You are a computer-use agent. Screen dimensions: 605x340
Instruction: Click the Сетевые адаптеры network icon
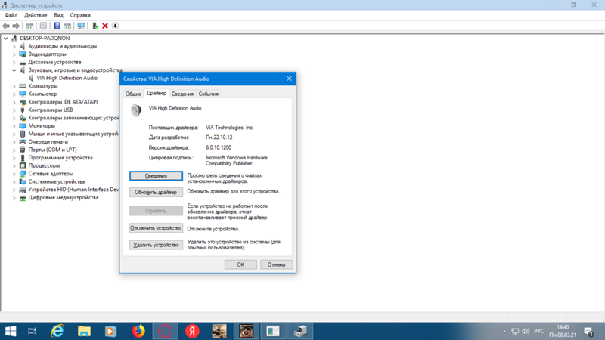click(x=23, y=174)
